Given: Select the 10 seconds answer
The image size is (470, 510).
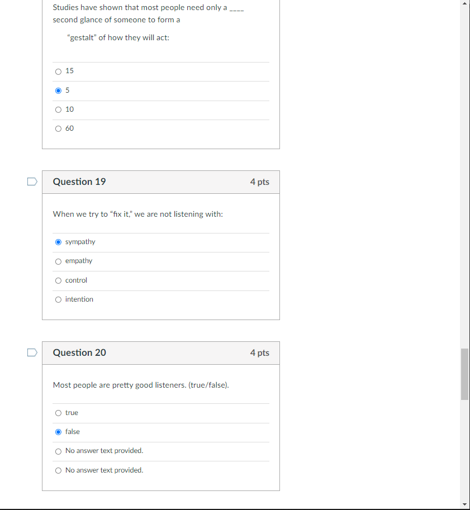Looking at the screenshot, I should tap(58, 109).
